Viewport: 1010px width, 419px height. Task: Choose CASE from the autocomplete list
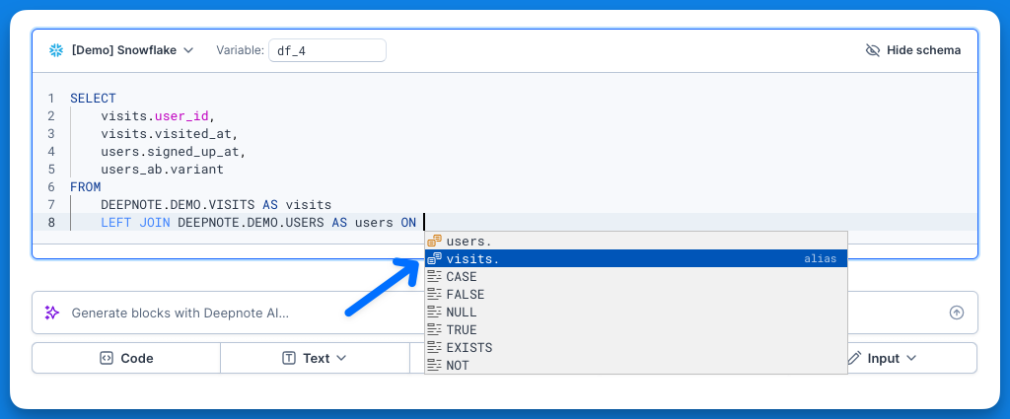coord(636,277)
